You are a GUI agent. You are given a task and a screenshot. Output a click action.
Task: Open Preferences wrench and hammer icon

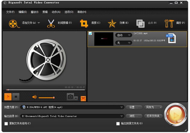pos(169,23)
